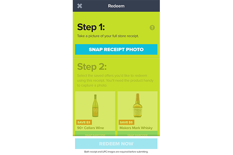Click the 90+ Cellars Wine label
The image size is (233, 155).
90,128
